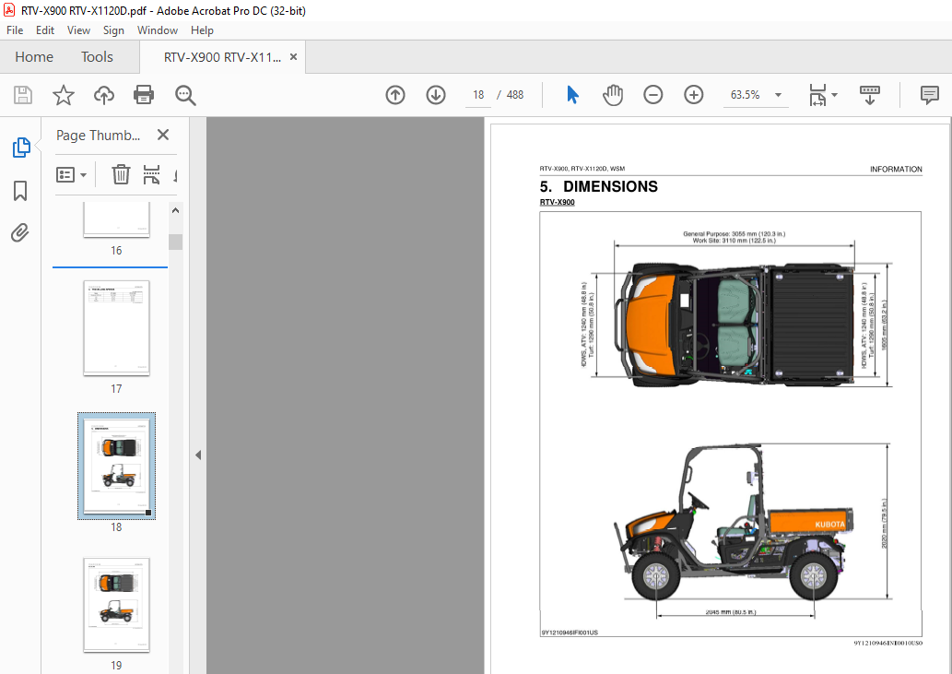The height and width of the screenshot is (674, 952).
Task: Expand thumbnail options menu arrow
Action: point(83,175)
